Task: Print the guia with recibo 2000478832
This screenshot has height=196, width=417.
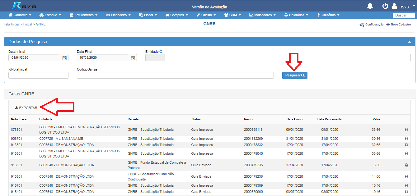Action: tap(406, 145)
